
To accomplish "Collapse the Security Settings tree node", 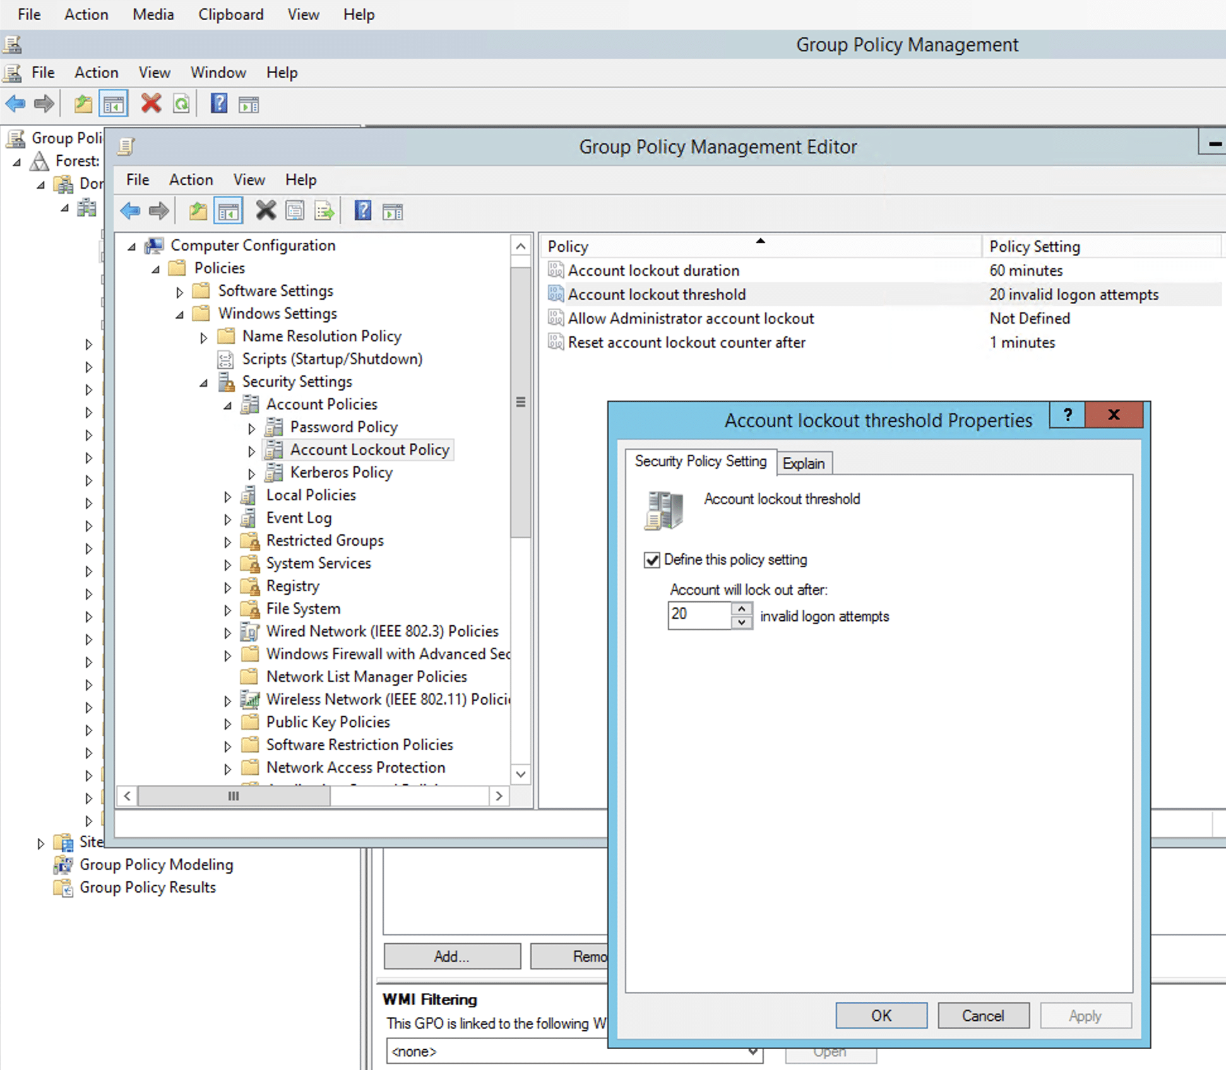I will tap(203, 383).
